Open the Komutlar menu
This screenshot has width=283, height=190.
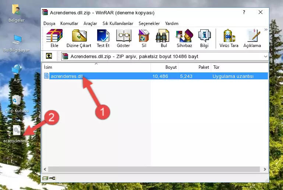(69, 24)
